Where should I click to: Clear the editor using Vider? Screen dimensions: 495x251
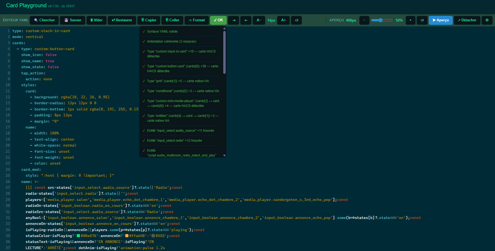pyautogui.click(x=96, y=20)
